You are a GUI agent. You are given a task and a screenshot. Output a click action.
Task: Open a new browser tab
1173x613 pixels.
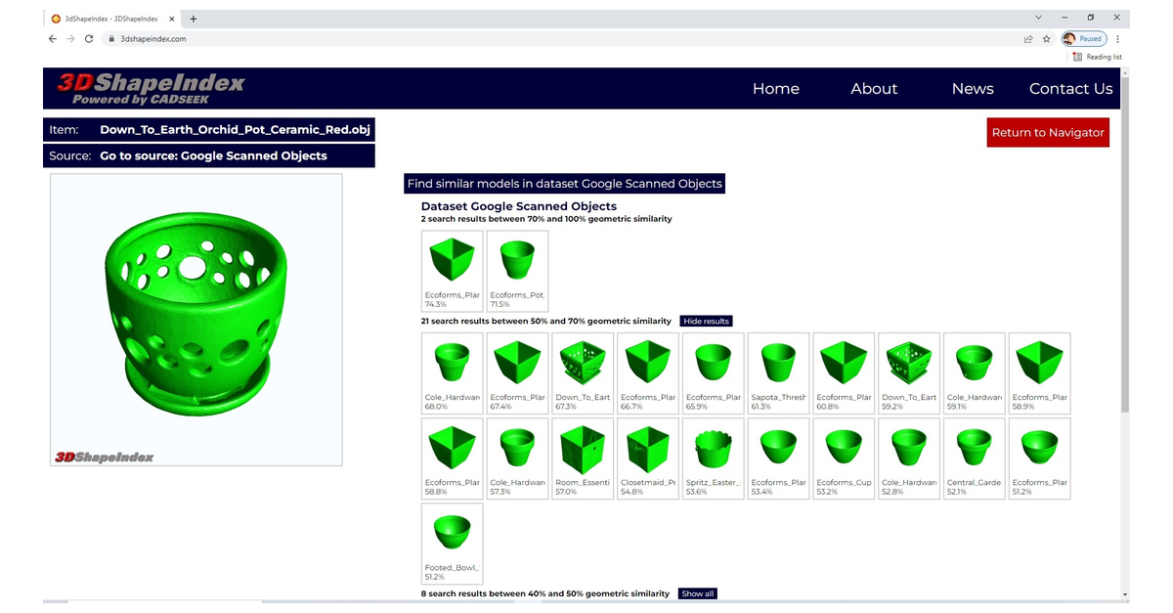click(194, 19)
